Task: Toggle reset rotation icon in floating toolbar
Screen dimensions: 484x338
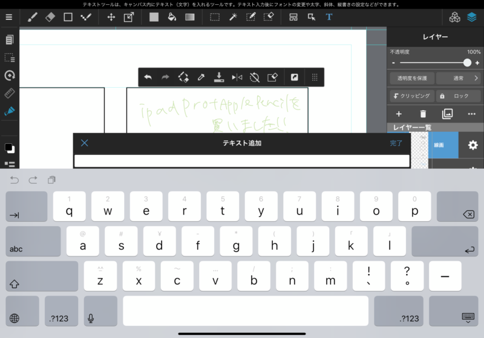Action: pos(255,77)
